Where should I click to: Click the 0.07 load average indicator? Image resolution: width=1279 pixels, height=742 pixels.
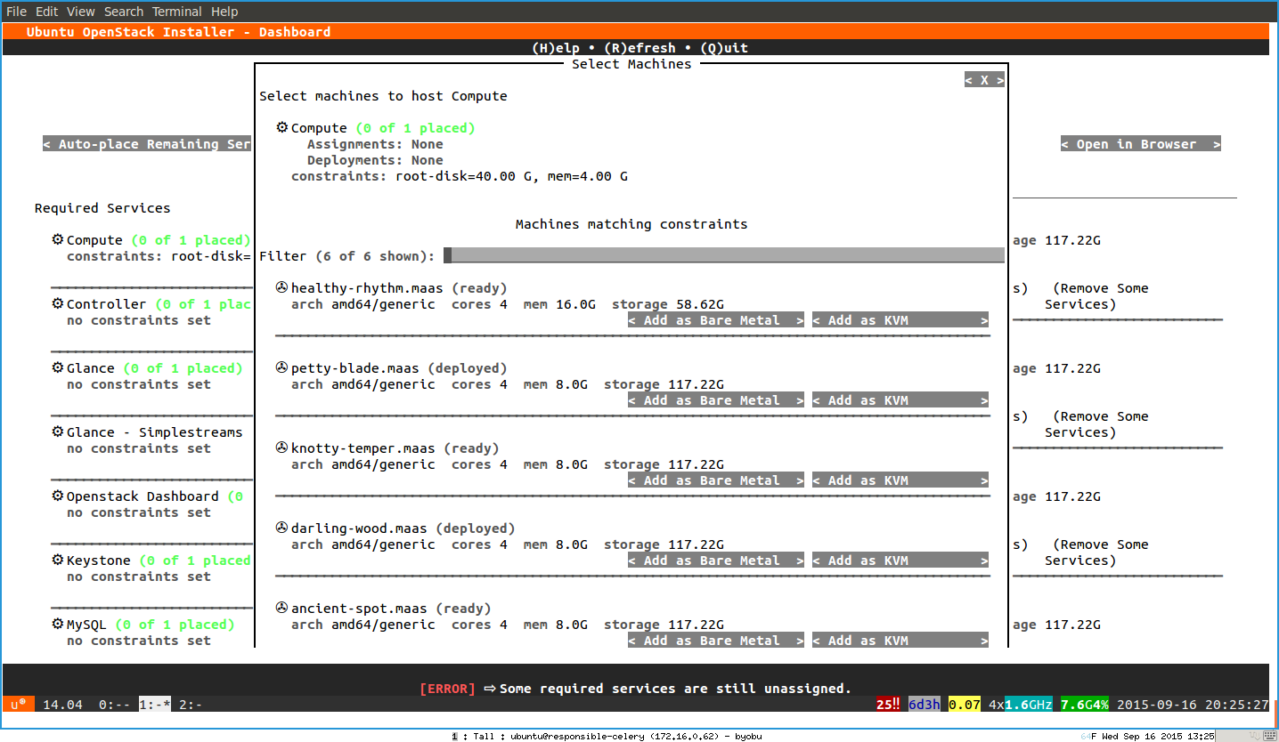965,705
